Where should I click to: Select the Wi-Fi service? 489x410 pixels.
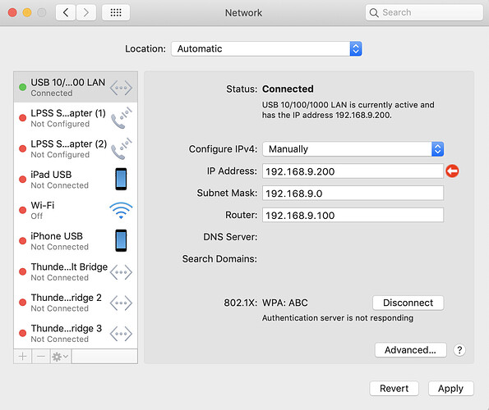[x=76, y=210]
